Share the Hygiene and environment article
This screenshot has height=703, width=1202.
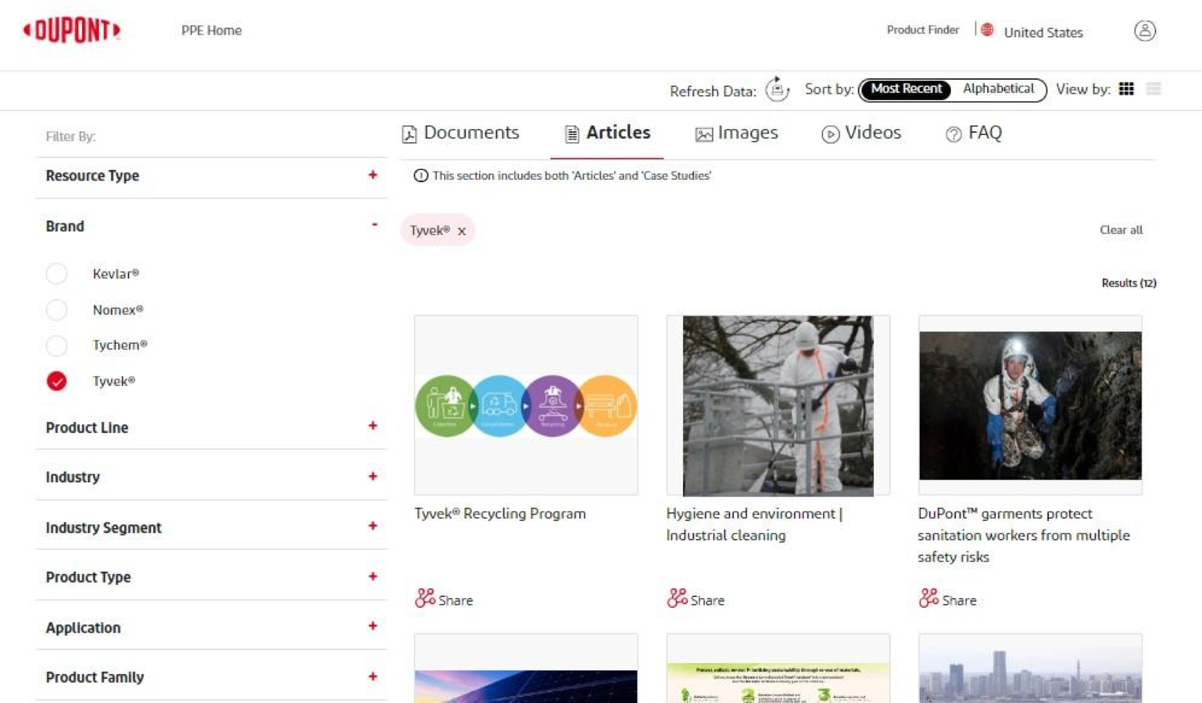(x=695, y=599)
